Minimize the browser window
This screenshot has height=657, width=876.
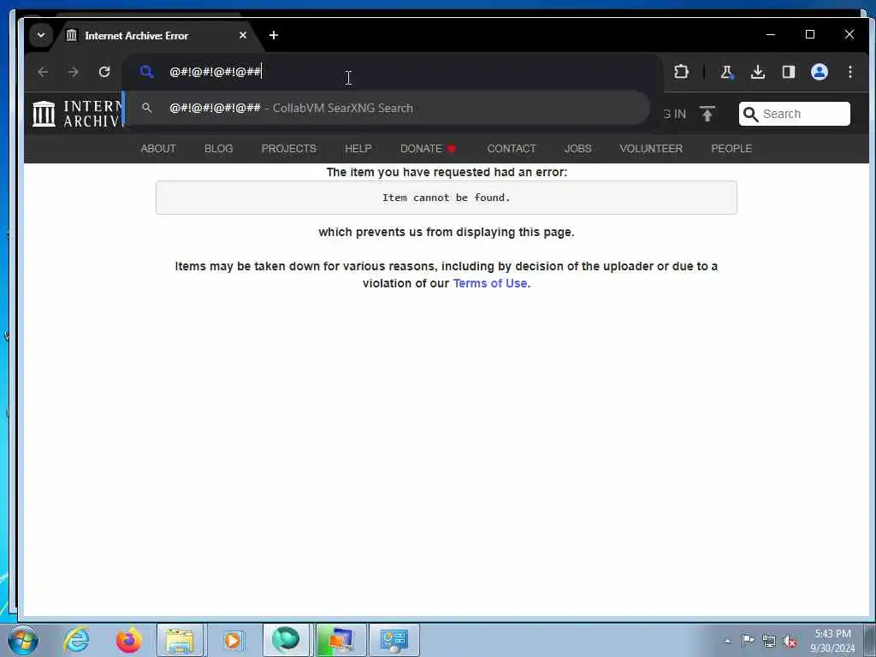pyautogui.click(x=771, y=34)
